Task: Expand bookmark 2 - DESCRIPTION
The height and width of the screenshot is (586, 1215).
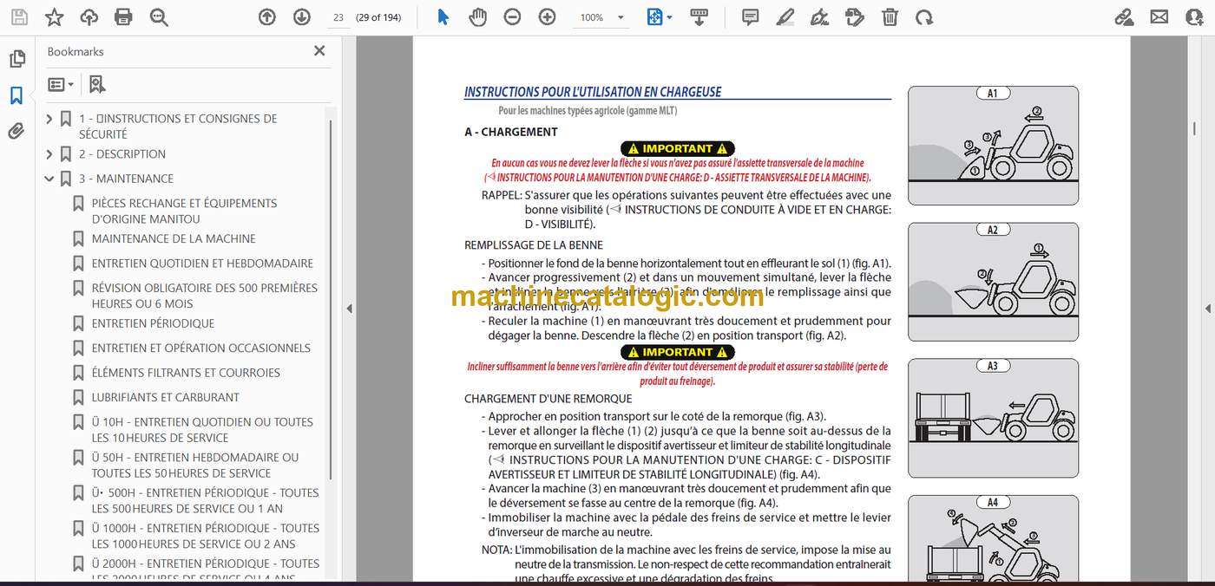Action: (x=49, y=154)
